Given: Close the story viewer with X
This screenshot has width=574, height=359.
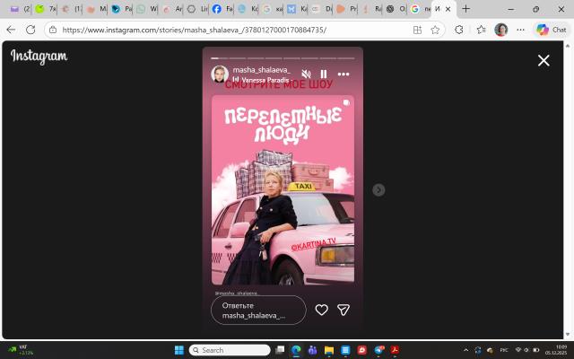Looking at the screenshot, I should click(x=544, y=60).
